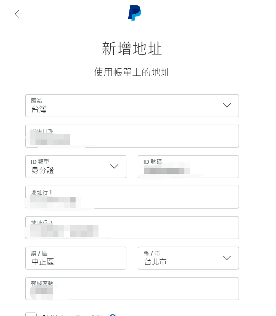The height and width of the screenshot is (316, 276).
Task: Click the PayPal logo at top
Action: tap(134, 13)
